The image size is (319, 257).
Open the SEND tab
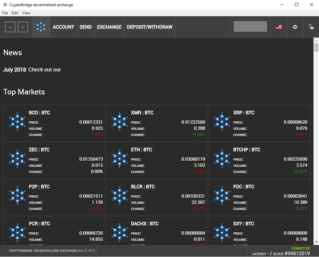click(86, 27)
